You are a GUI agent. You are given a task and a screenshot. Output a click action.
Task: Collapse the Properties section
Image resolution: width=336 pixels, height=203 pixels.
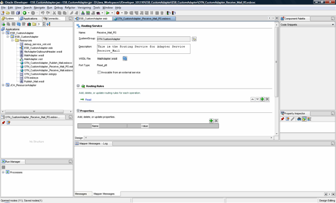point(78,110)
